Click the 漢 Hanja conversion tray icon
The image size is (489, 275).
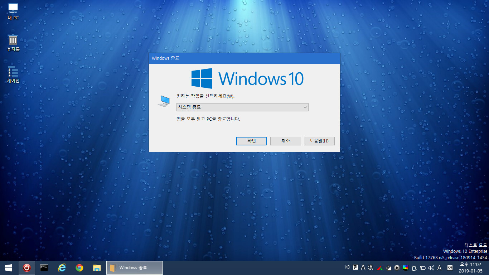tap(371, 267)
